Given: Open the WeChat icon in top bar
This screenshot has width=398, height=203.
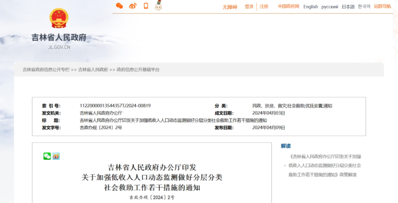Looking at the screenshot, I should click(119, 6).
